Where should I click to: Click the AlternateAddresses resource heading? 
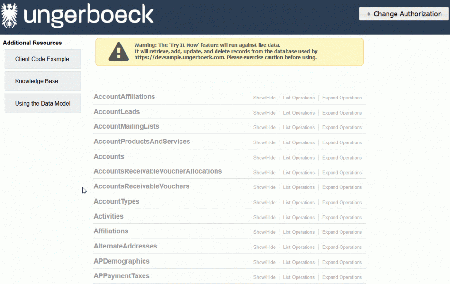click(125, 246)
